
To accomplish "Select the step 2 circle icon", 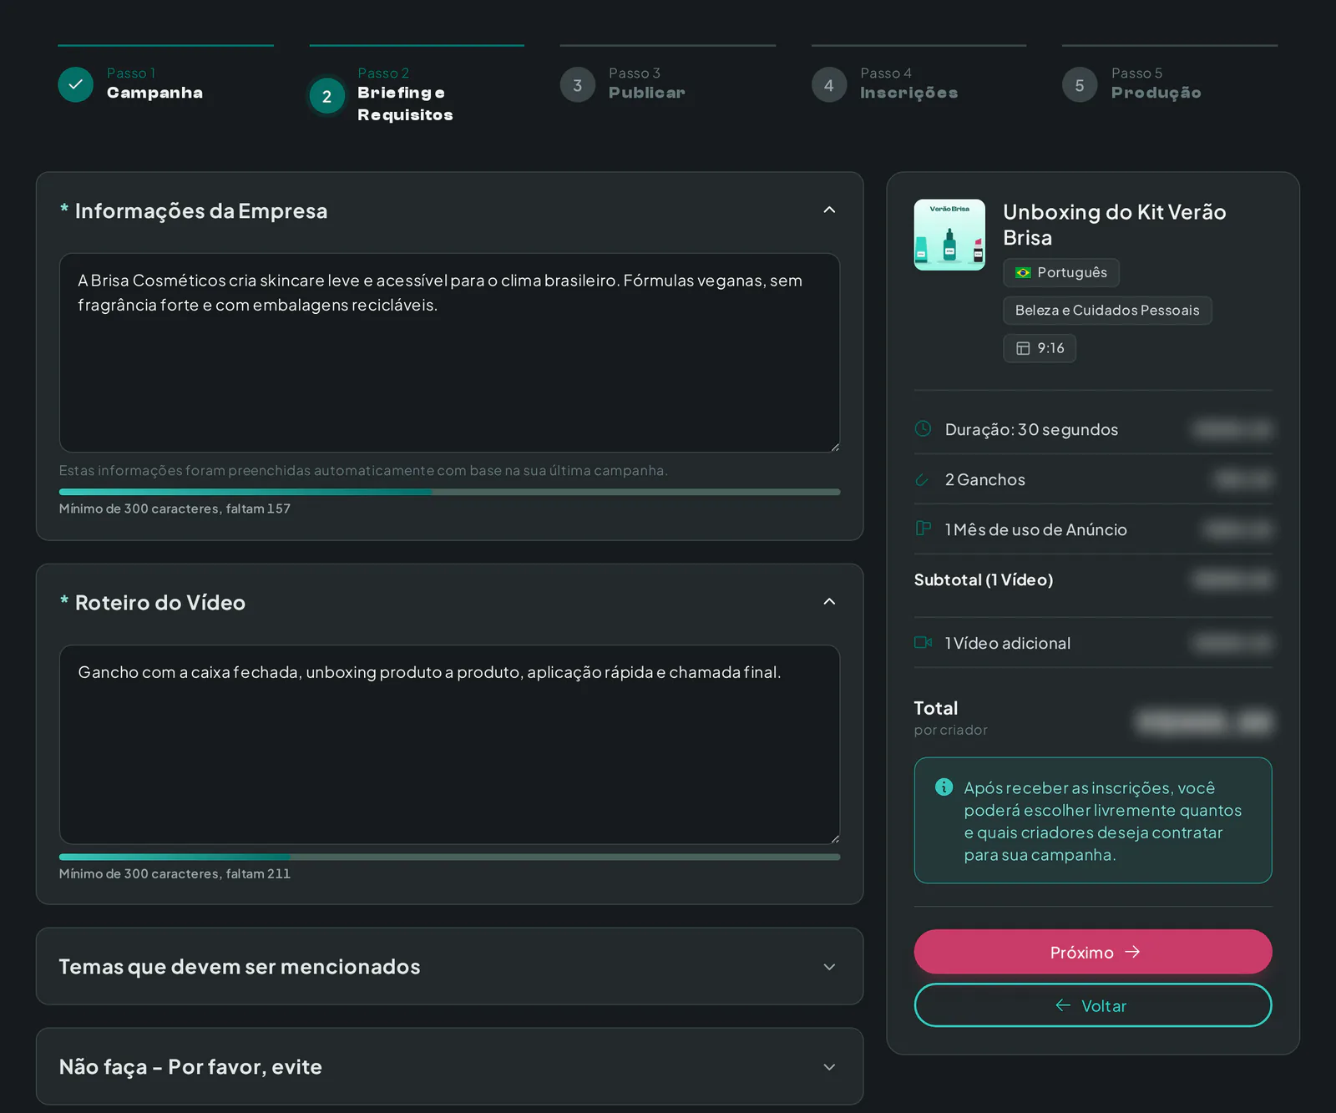I will coord(326,96).
